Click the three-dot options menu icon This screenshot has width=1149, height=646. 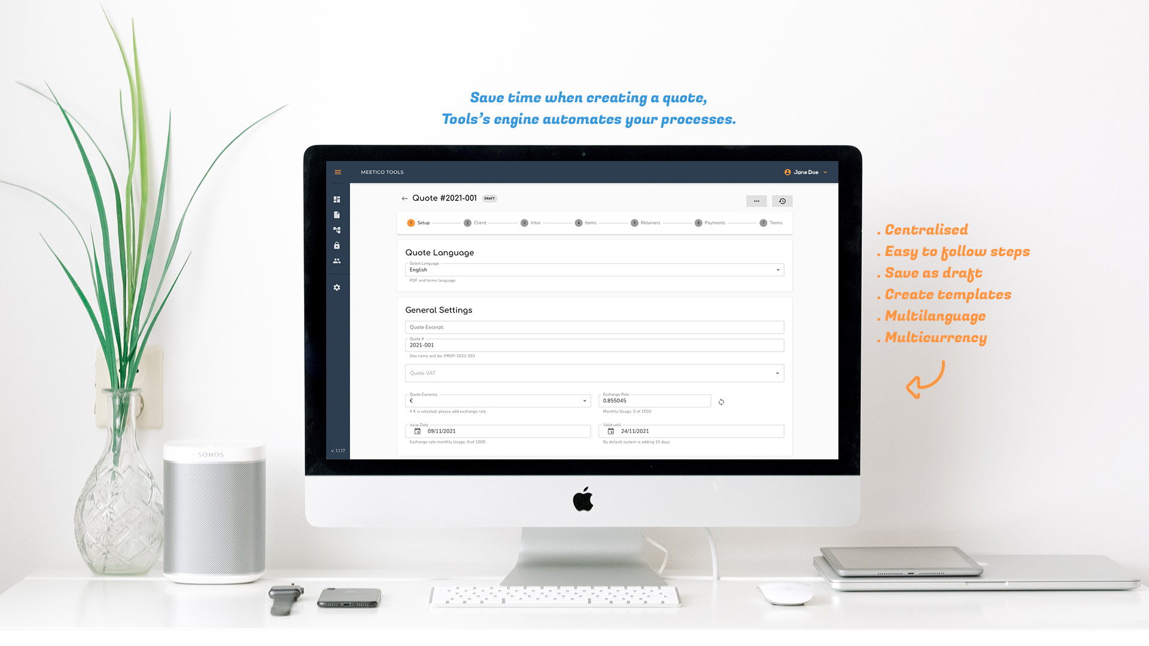(x=756, y=200)
